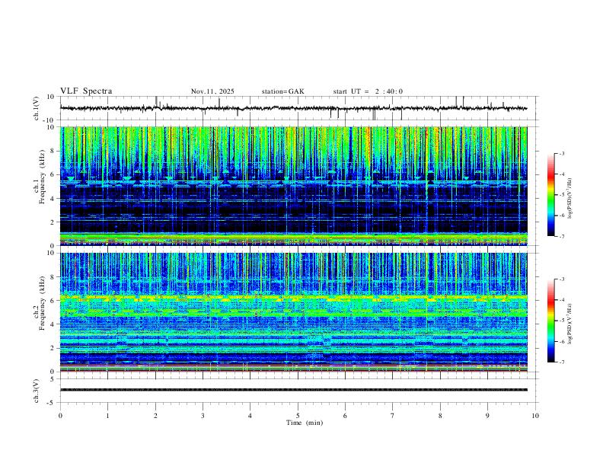Click time-axis tick label "9"
This screenshot has height=466, width=603.
tap(487, 416)
